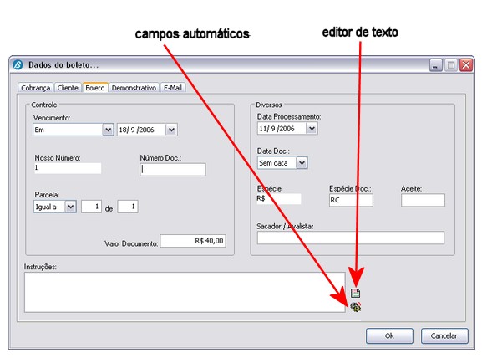Open the automatic fields gear icon

tap(356, 307)
